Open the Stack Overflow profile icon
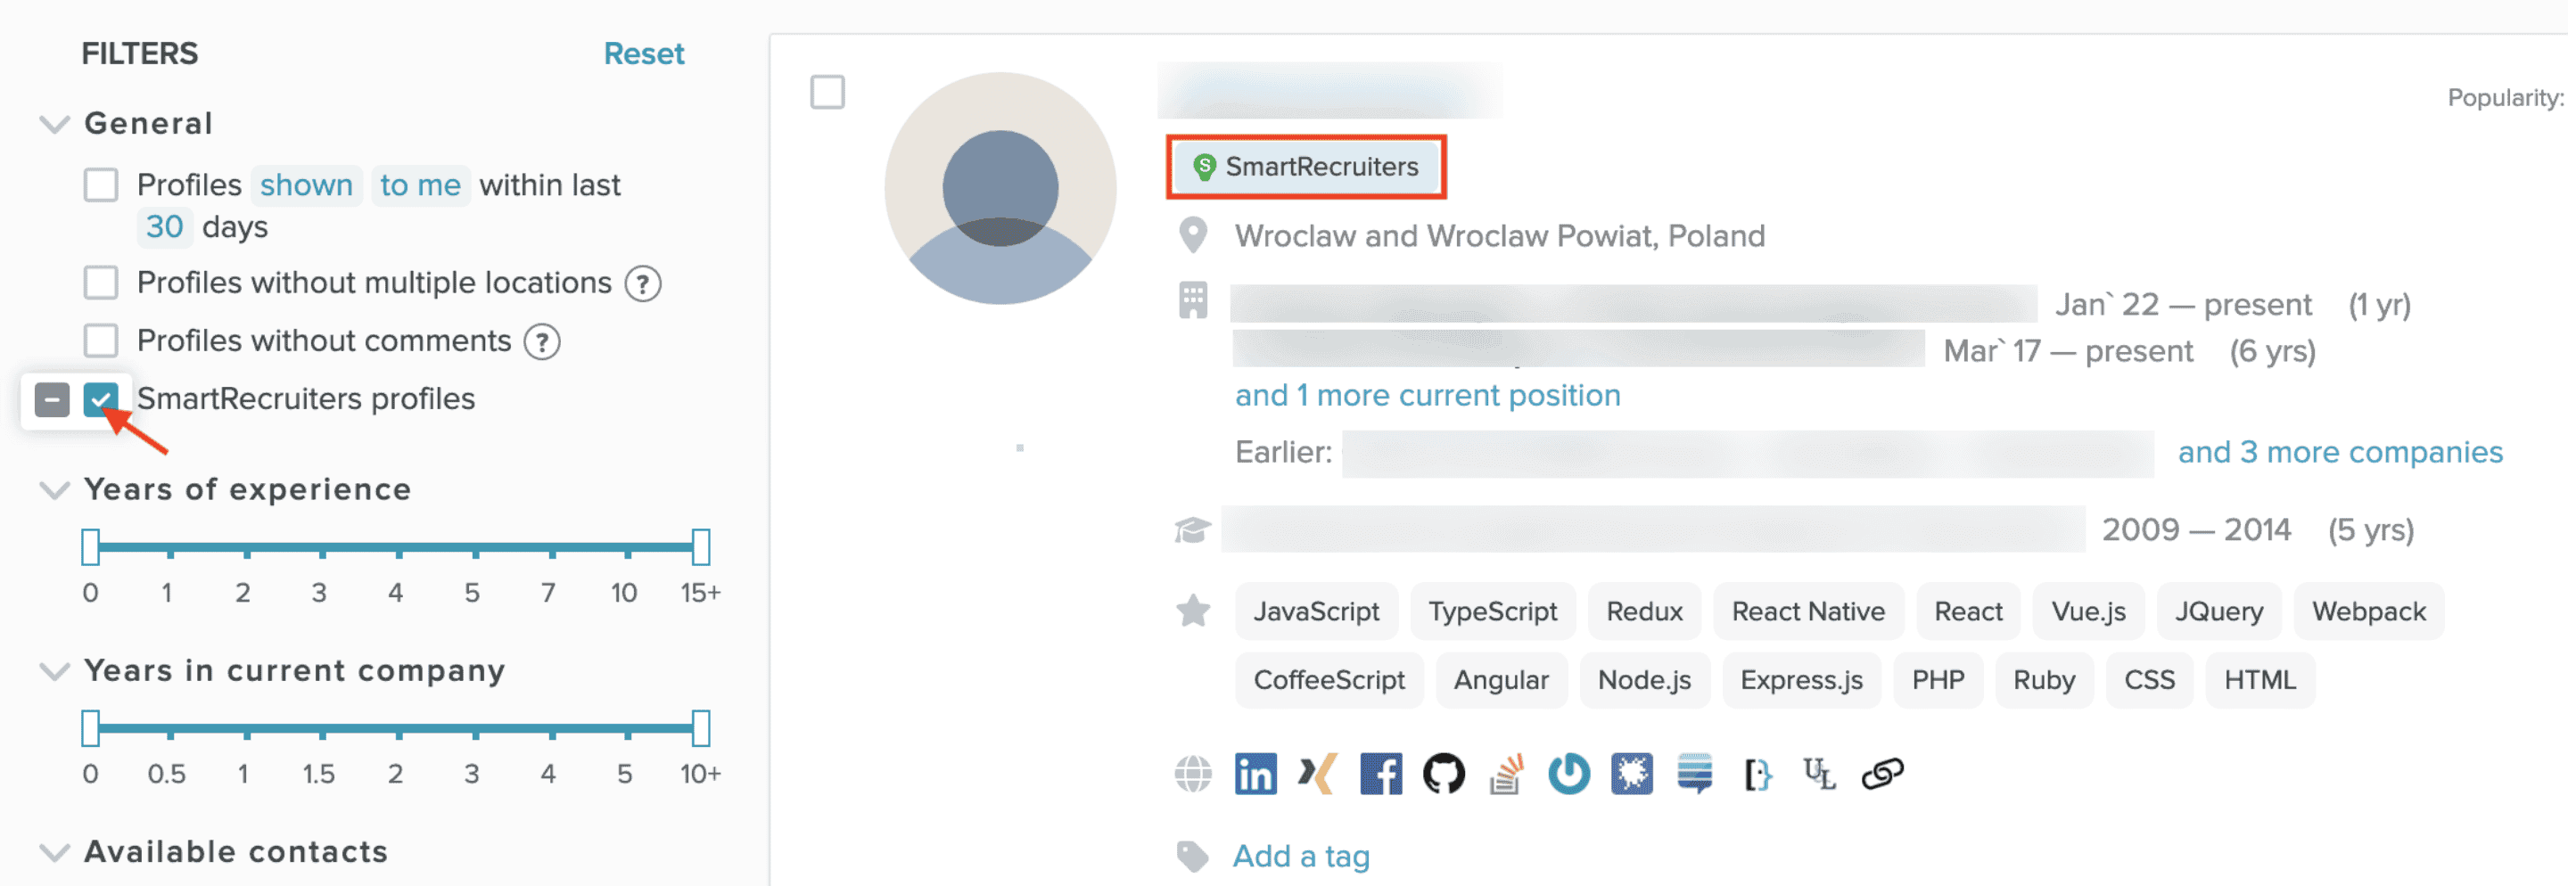Viewport: 2568px width, 886px height. [1506, 774]
